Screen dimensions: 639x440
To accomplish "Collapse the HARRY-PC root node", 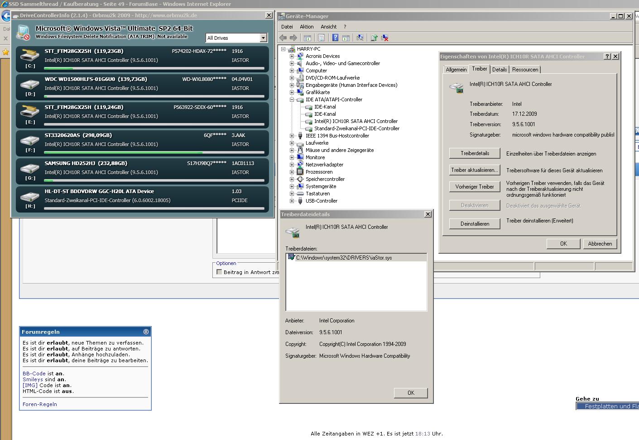I will [283, 49].
